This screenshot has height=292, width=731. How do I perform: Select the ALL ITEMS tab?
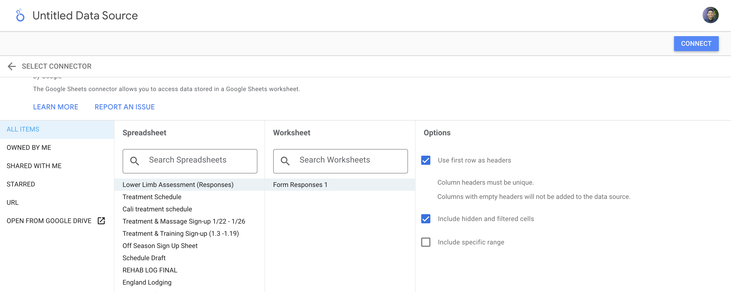pos(57,129)
